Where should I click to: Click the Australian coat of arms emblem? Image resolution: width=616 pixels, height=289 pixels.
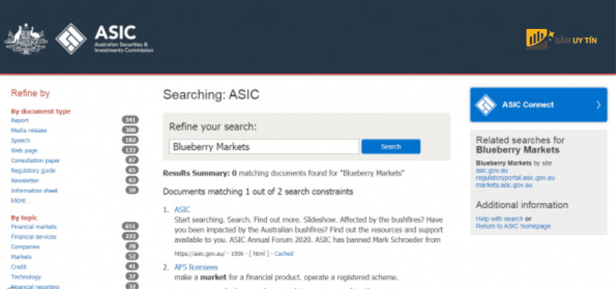pos(26,39)
